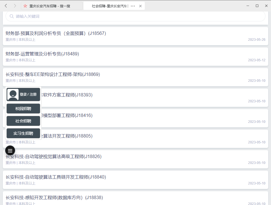Click the browser back arrow

tap(6, 6)
